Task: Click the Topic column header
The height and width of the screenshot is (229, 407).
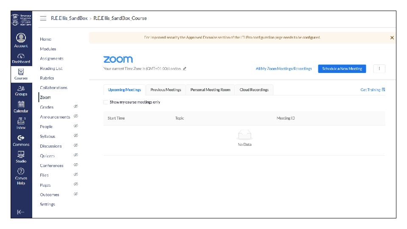Action: (x=180, y=118)
